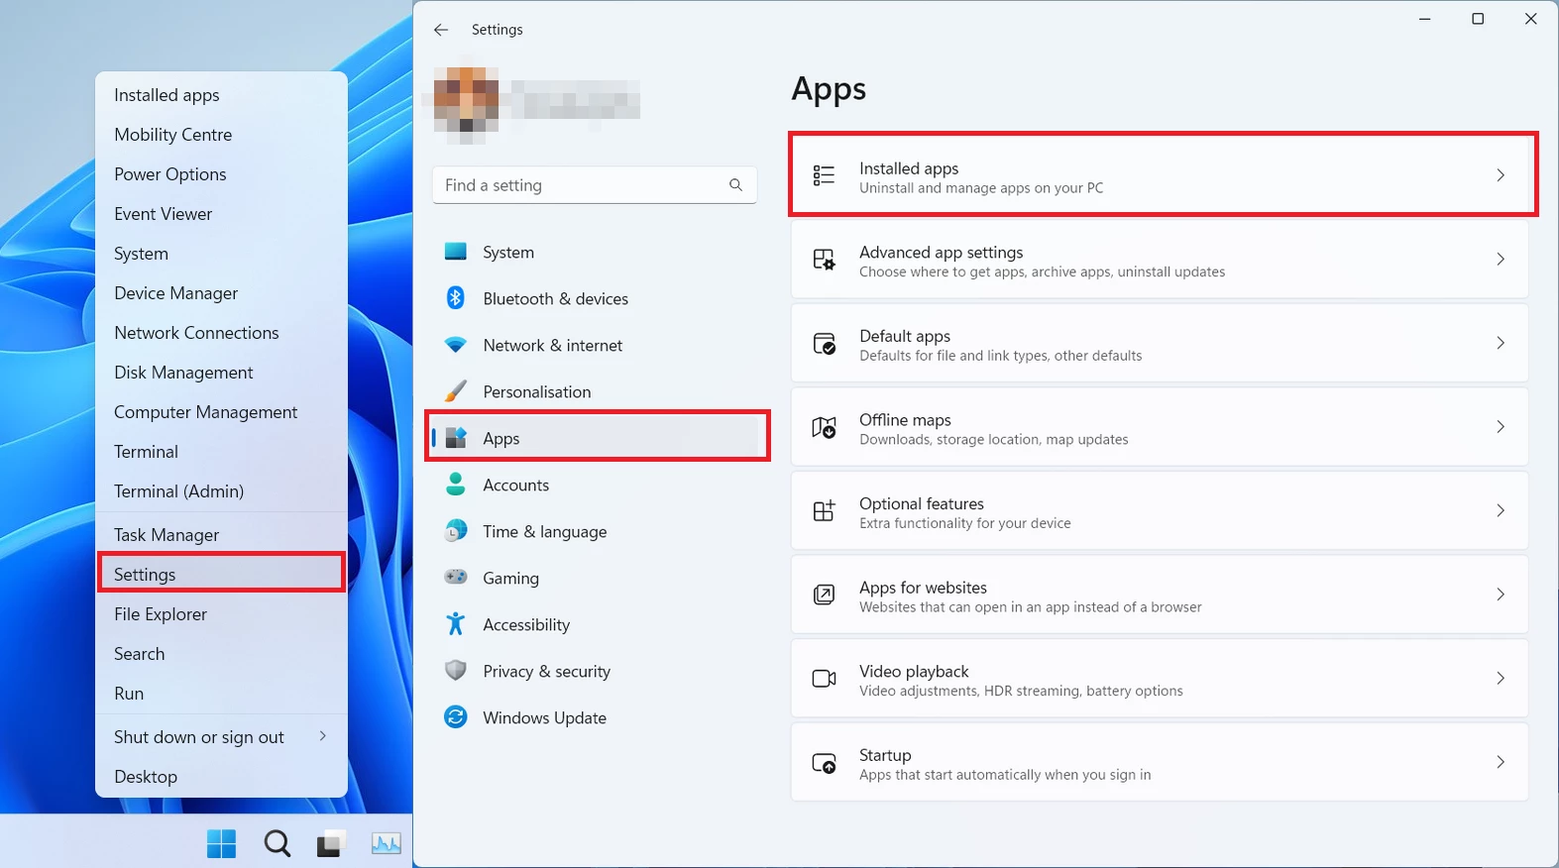Open Task Manager from the context menu
The height and width of the screenshot is (868, 1559).
coord(167,535)
